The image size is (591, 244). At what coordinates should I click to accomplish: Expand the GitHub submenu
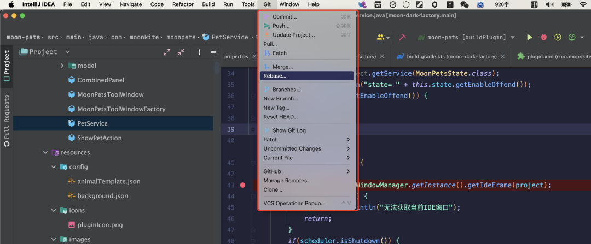tap(307, 171)
